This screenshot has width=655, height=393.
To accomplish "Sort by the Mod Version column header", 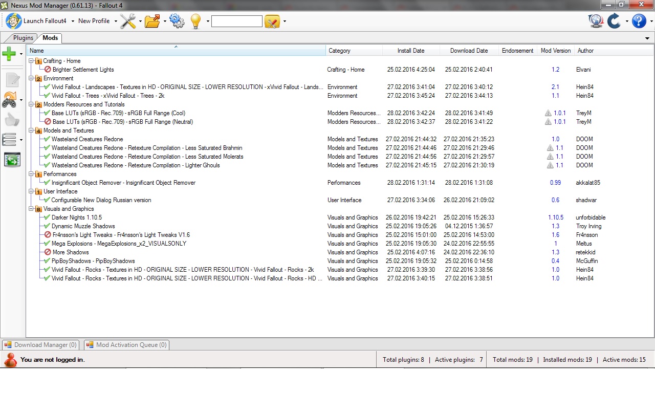I will tap(555, 51).
